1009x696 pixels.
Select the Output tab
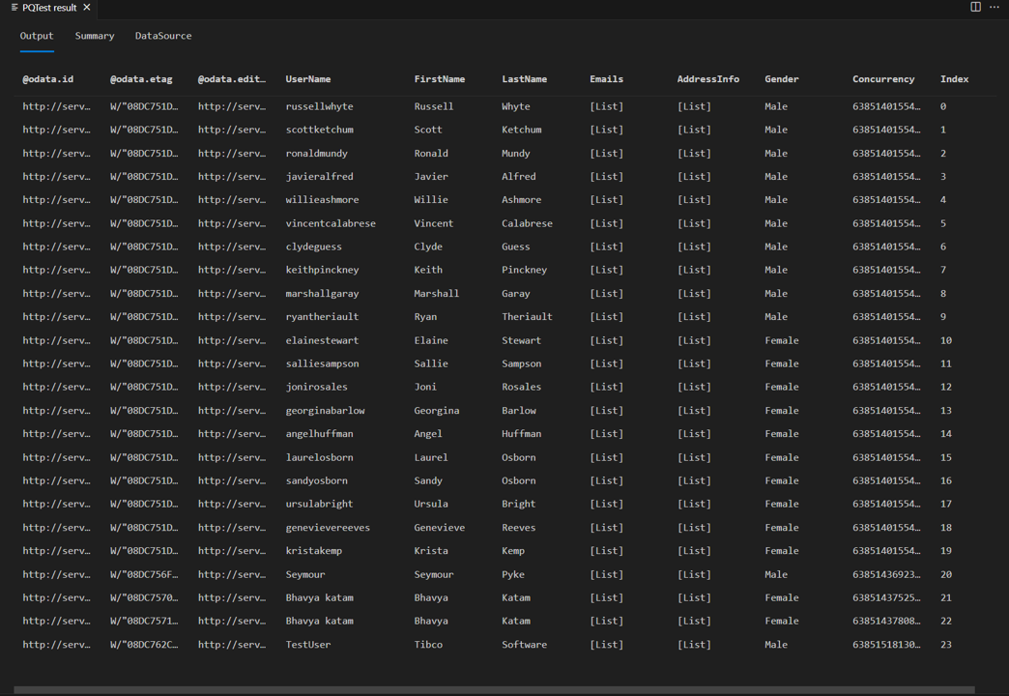pyautogui.click(x=37, y=36)
